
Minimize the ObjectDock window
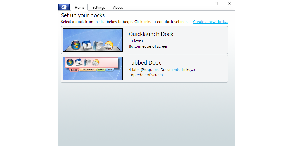[x=203, y=4]
